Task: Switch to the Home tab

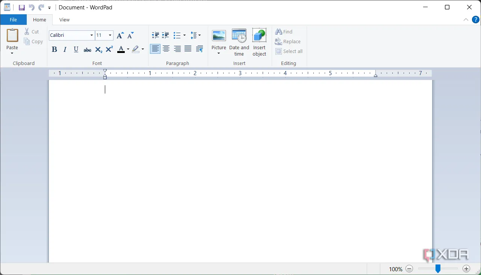Action: coord(39,20)
